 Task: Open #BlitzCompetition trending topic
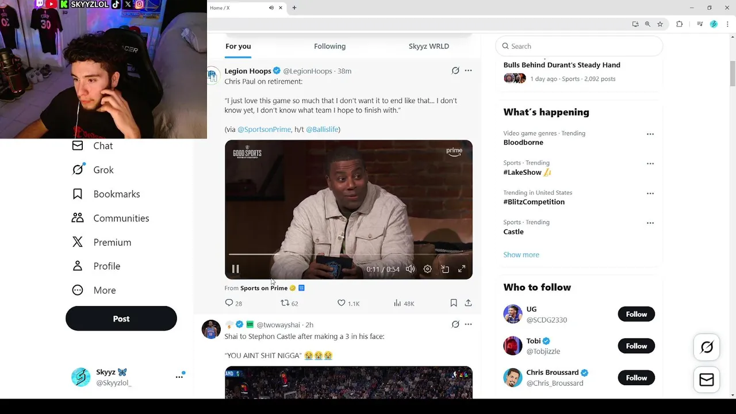coord(534,202)
